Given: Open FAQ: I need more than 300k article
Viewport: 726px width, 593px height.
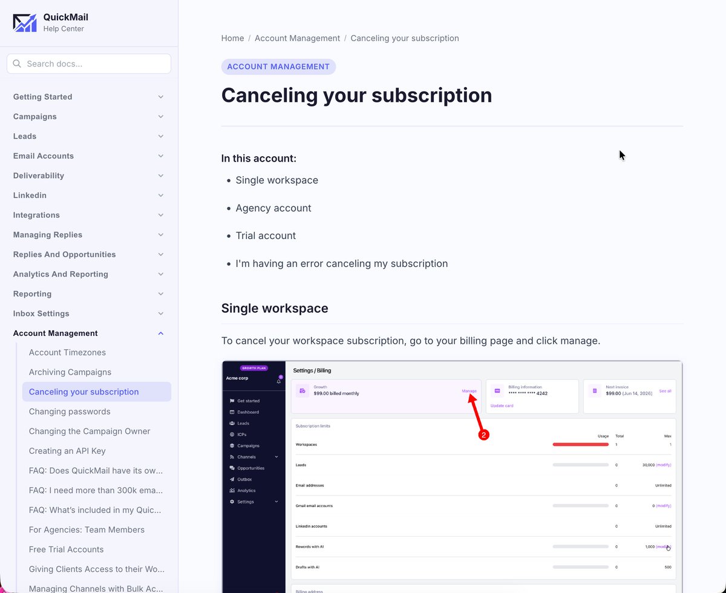Looking at the screenshot, I should (x=96, y=490).
